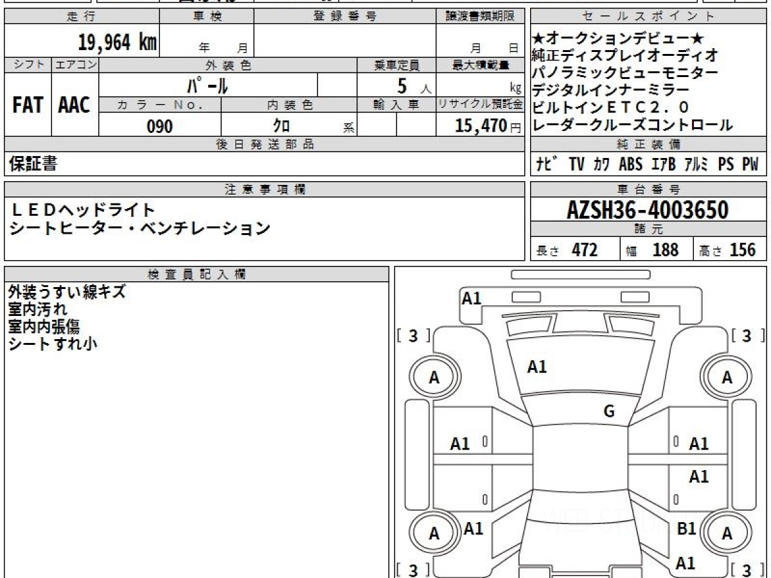This screenshot has height=578, width=771.
Task: Click the 輸入車 header
Action: (x=396, y=105)
